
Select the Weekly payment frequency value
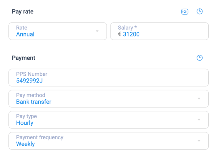tap(25, 144)
